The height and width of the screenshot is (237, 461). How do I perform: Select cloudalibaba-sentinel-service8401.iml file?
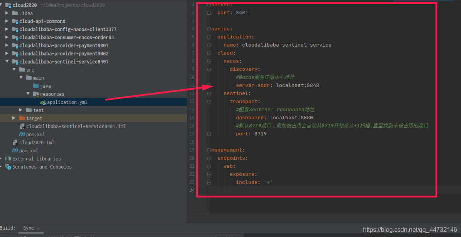coord(76,127)
